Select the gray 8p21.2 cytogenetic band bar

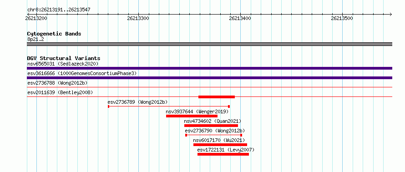pos(209,44)
